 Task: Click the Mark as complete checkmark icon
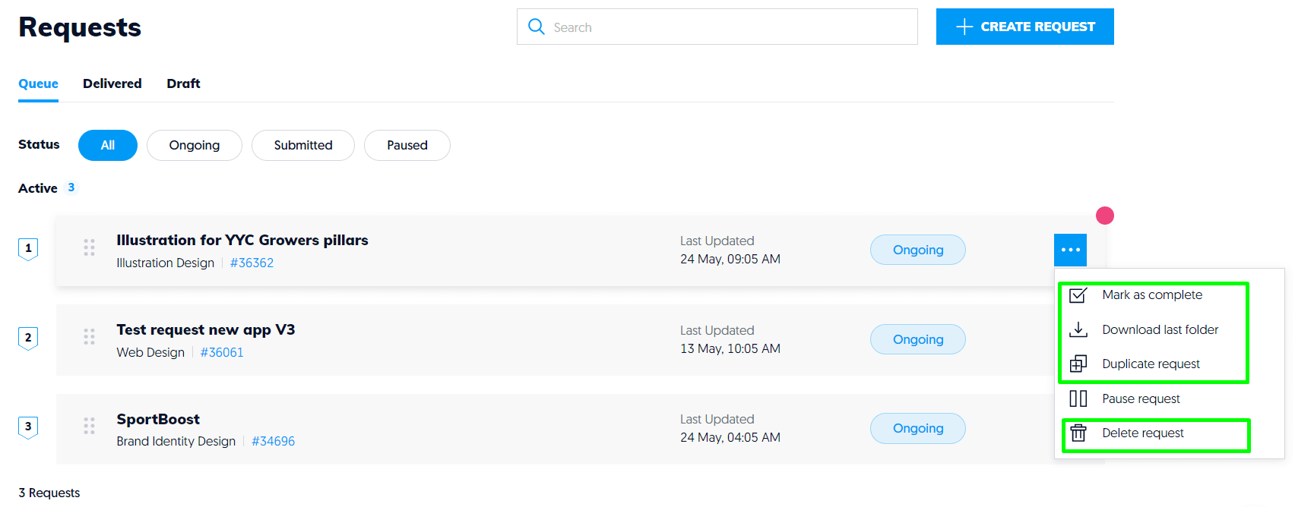(x=1078, y=294)
